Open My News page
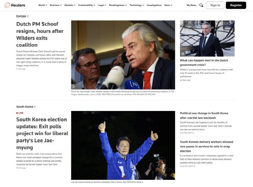The width and height of the screenshot is (253, 187). 191,5
